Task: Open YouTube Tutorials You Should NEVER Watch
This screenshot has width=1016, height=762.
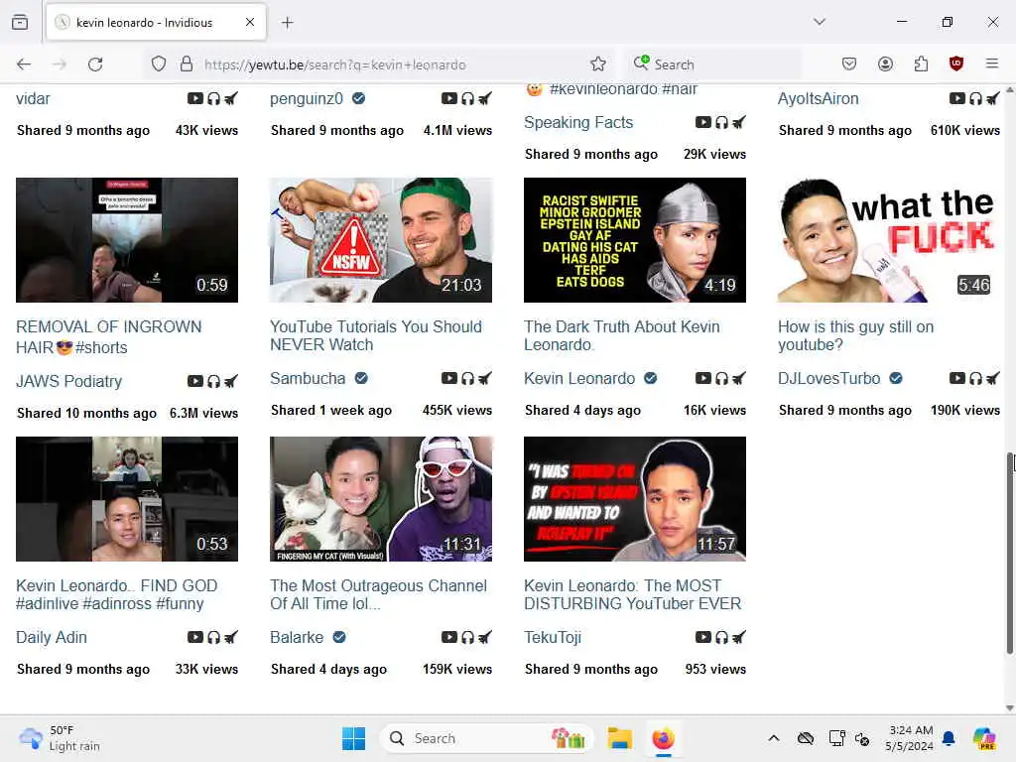Action: tap(376, 335)
